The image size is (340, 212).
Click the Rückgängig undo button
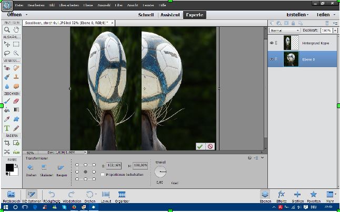[52, 195]
